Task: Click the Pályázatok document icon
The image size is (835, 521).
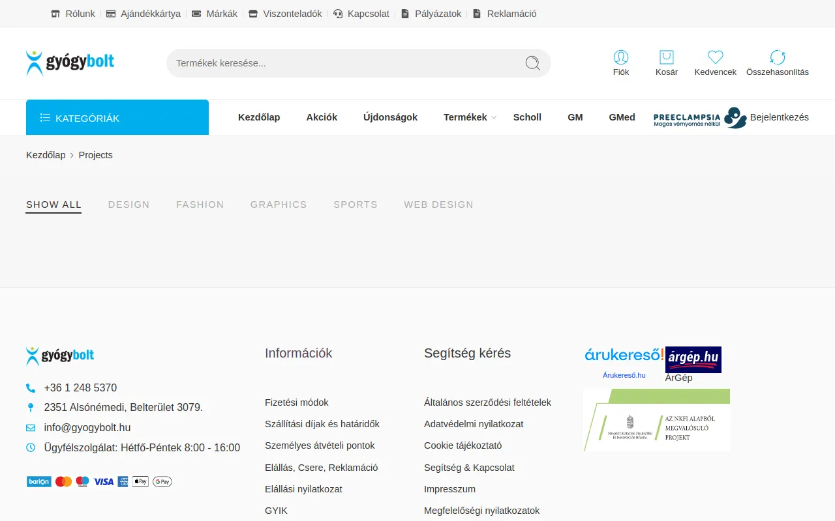Action: pyautogui.click(x=405, y=14)
